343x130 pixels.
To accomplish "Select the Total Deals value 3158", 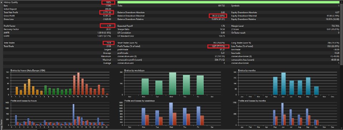I will 109,46.
